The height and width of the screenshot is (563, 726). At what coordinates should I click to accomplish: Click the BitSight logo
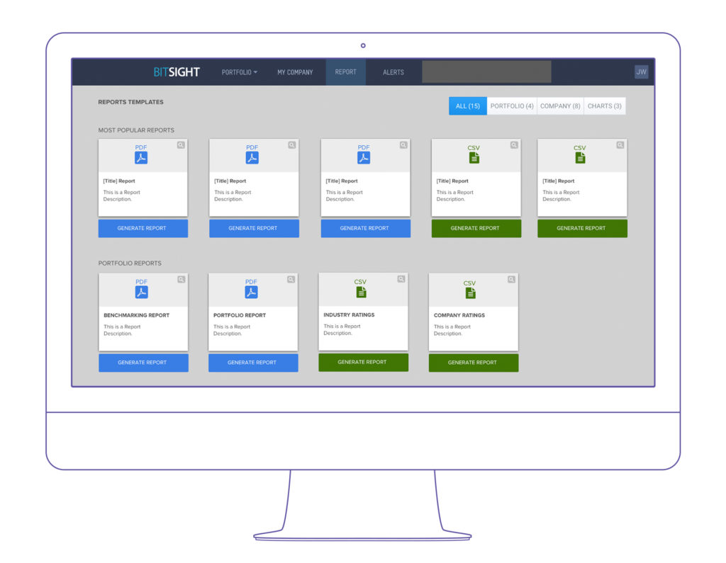point(177,72)
